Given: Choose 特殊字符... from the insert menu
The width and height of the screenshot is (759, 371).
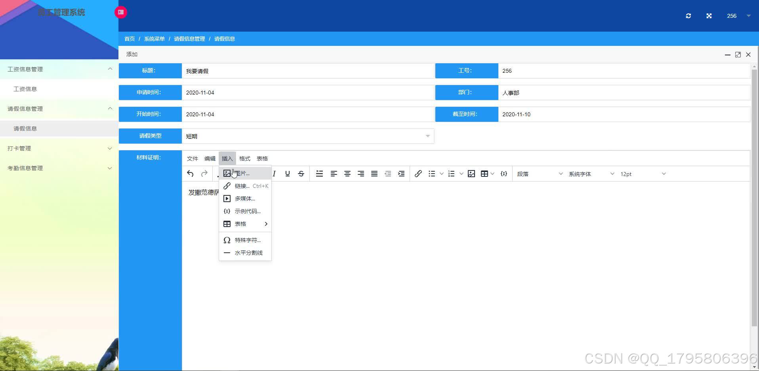Looking at the screenshot, I should (245, 240).
